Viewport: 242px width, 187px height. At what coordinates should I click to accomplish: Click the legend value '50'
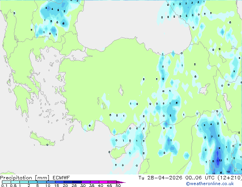coord(118,185)
